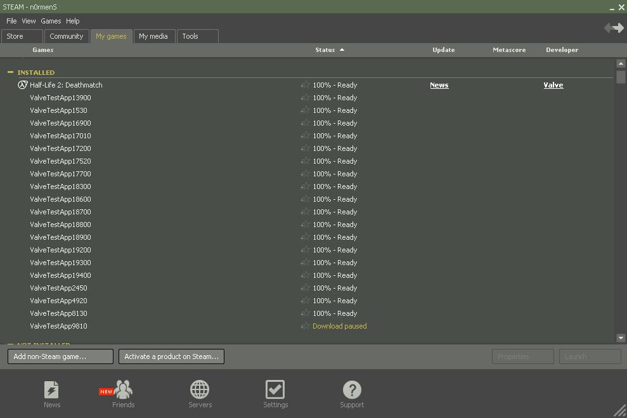Screen dimensions: 627x418
Task: Switch to the Store tab
Action: (x=22, y=36)
